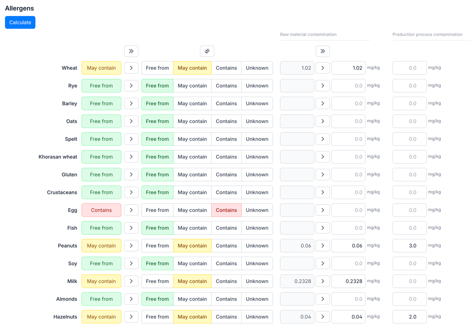
Task: Click the Calculate button
Action: pyautogui.click(x=20, y=22)
